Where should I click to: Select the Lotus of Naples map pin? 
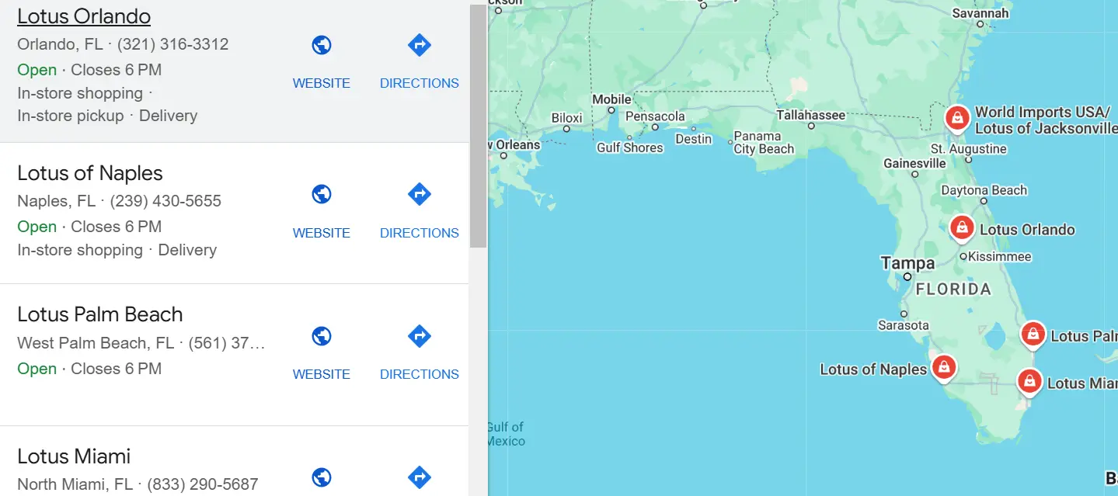944,367
